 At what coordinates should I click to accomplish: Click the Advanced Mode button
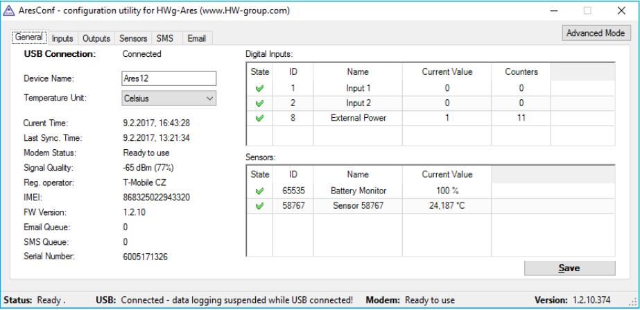595,33
